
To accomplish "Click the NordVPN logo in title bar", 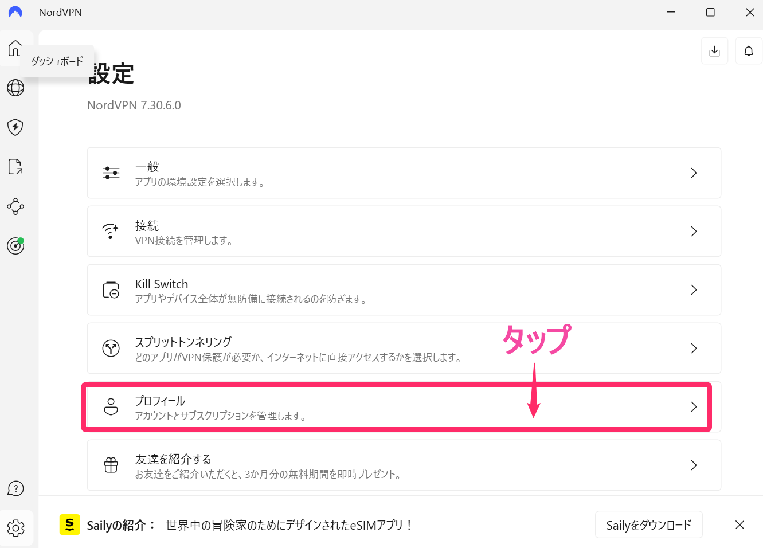I will [x=15, y=12].
